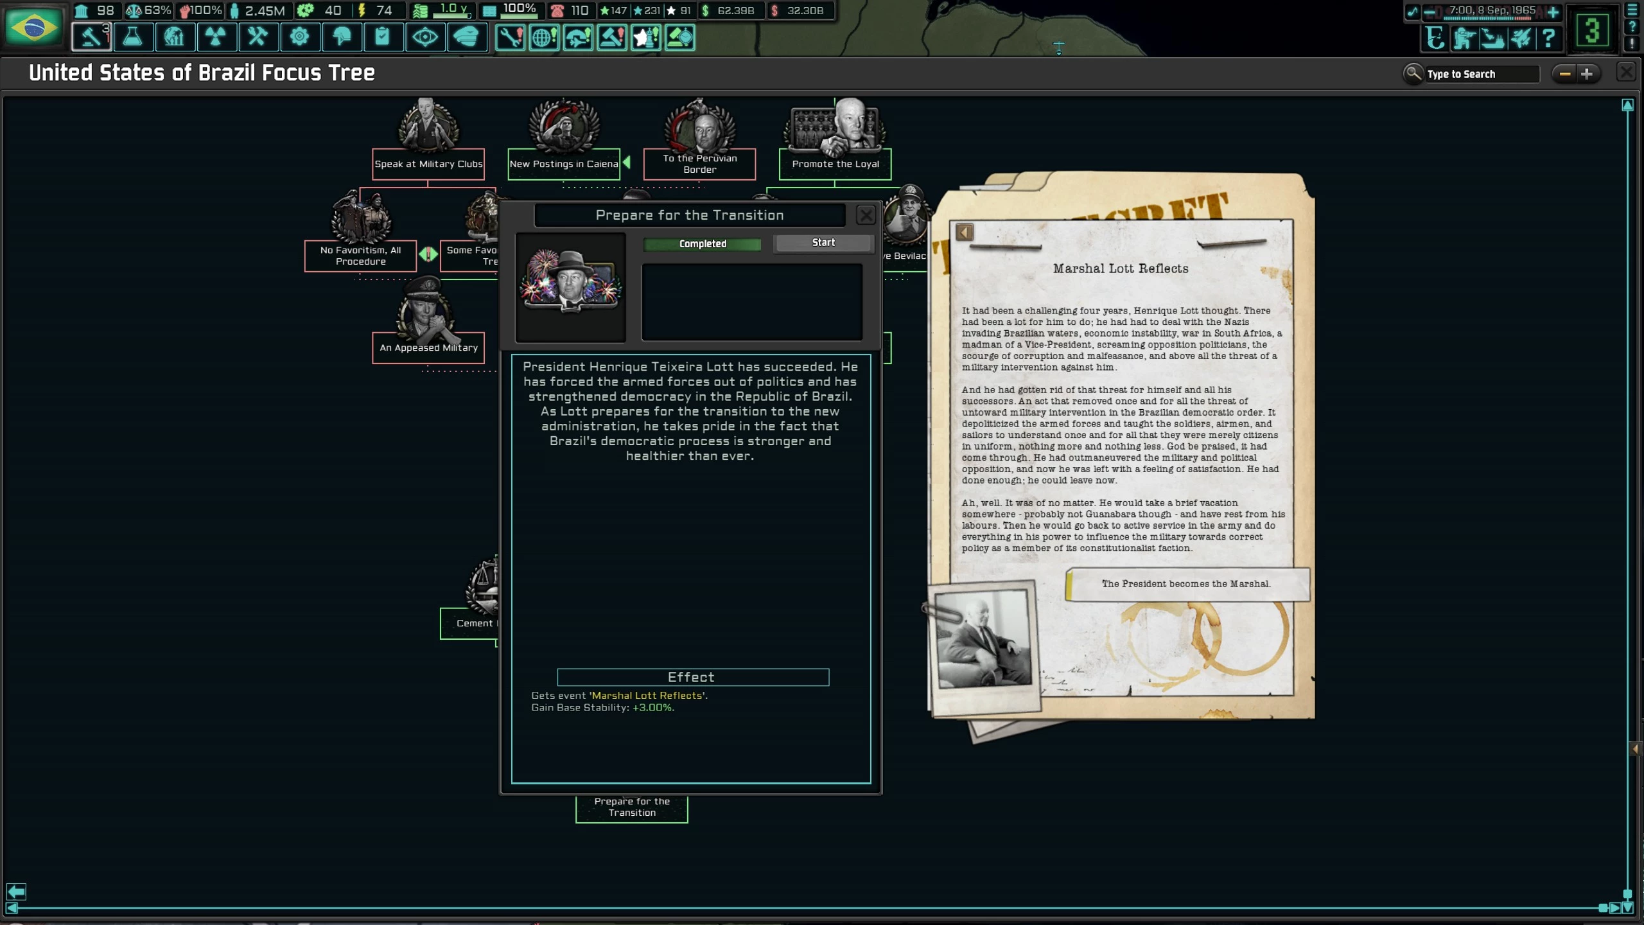Close the Prepare for the Transition popup
Image resolution: width=1644 pixels, height=925 pixels.
[x=866, y=215]
